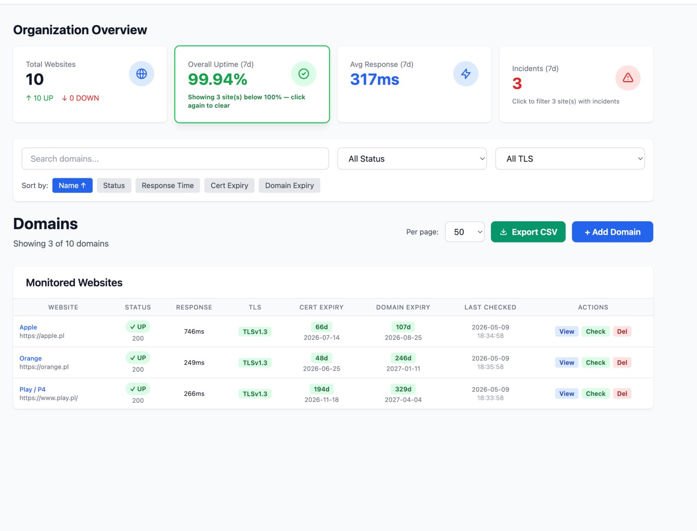Click the Showing 3 of 10 domains text
Screen dimensions: 697x531
tap(61, 244)
